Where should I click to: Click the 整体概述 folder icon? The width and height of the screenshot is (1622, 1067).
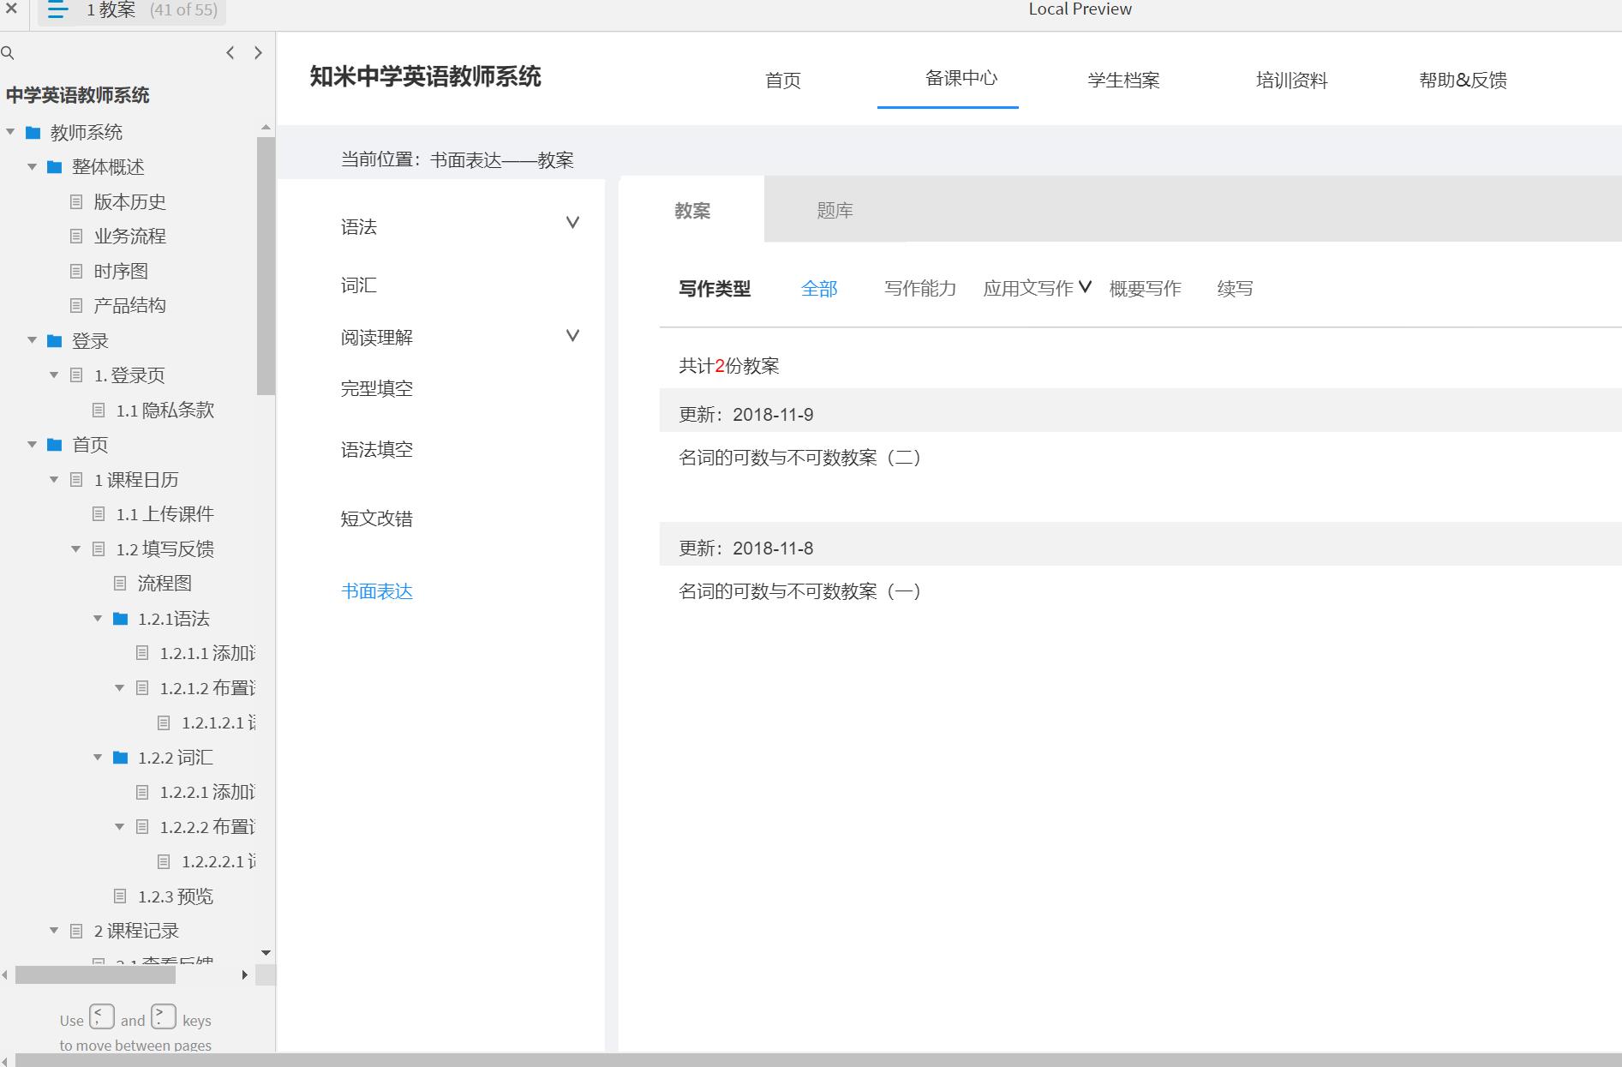[x=55, y=167]
